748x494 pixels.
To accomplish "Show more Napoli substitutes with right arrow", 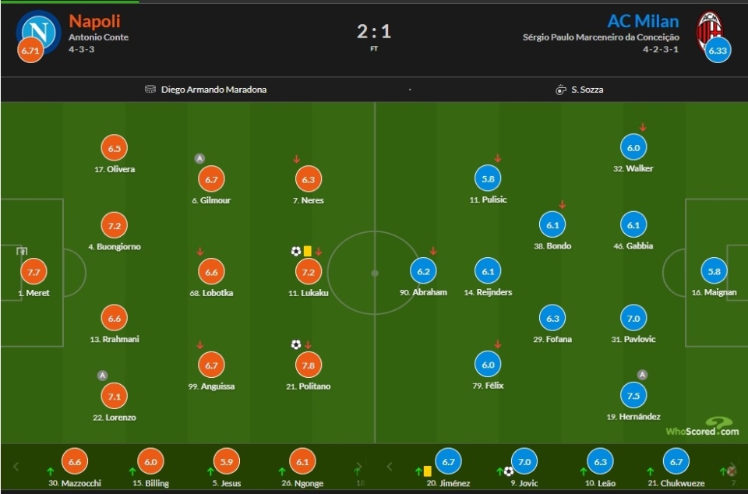I will [x=358, y=468].
